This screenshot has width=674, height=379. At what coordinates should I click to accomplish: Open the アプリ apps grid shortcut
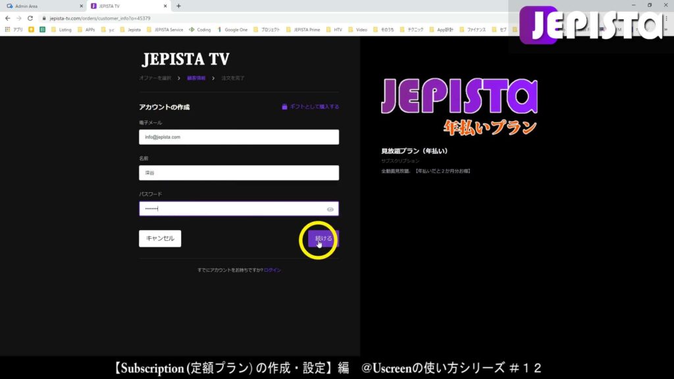[14, 30]
